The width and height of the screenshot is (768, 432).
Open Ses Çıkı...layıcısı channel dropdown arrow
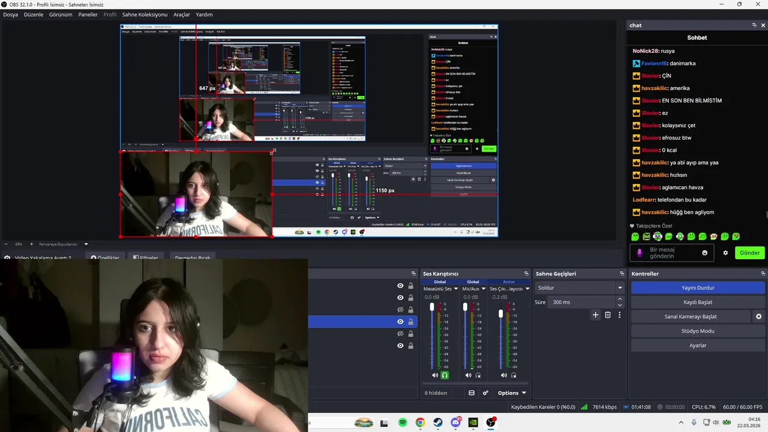pyautogui.click(x=527, y=289)
